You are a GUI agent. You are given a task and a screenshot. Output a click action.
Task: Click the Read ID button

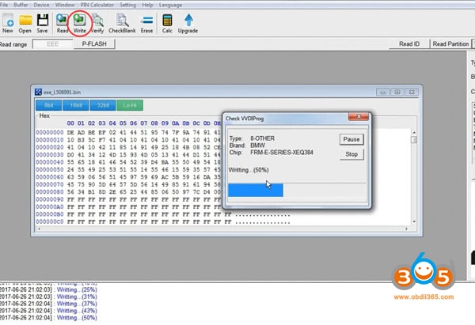(409, 44)
